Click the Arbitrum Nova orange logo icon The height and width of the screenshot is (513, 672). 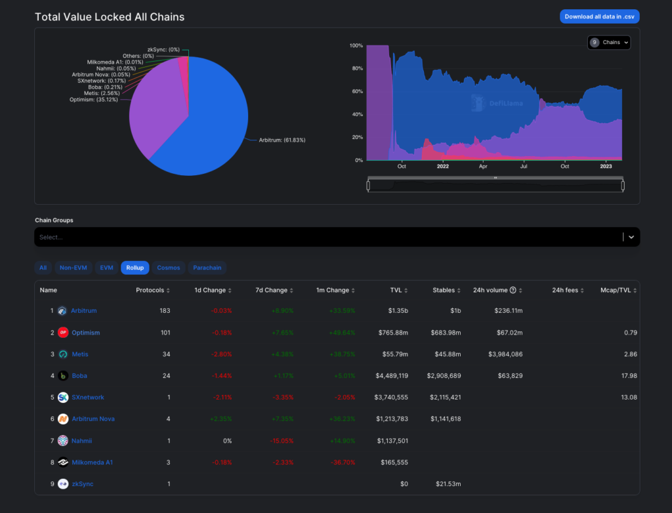pos(63,419)
